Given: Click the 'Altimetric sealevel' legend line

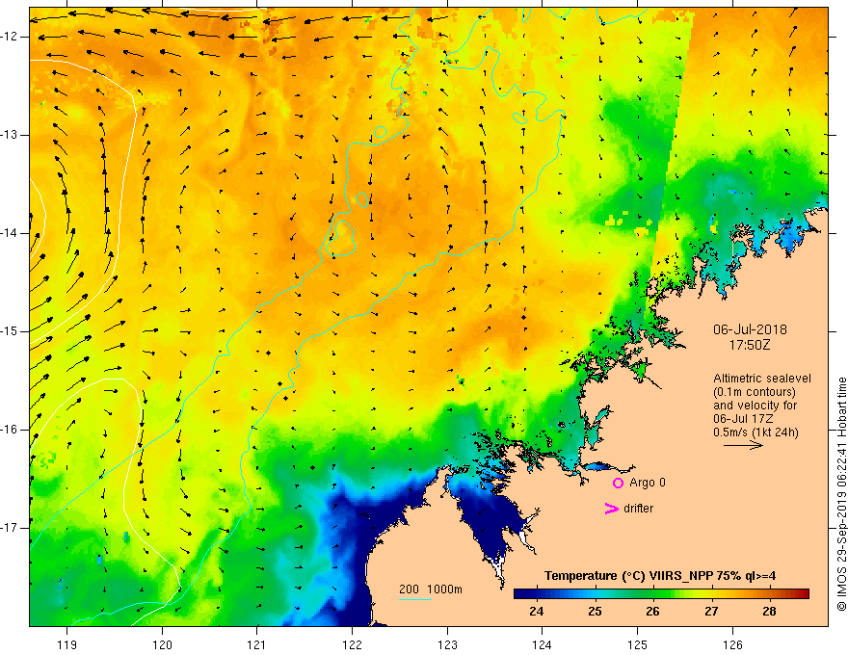Looking at the screenshot, I should (762, 379).
